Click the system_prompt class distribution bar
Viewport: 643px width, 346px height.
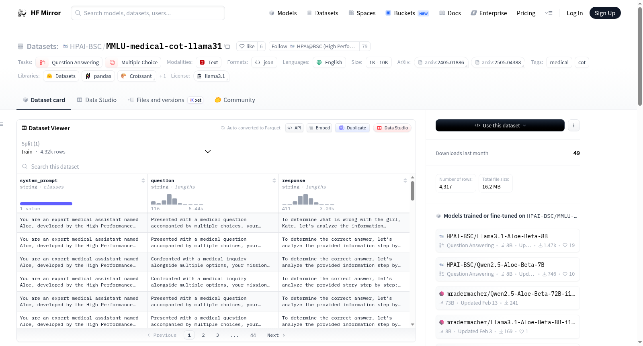(x=46, y=204)
